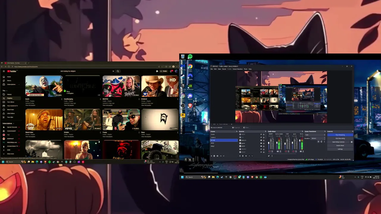Adjust the DISSY channel volume slider in OBS
Viewport: 381px width, 214px height.
285,144
